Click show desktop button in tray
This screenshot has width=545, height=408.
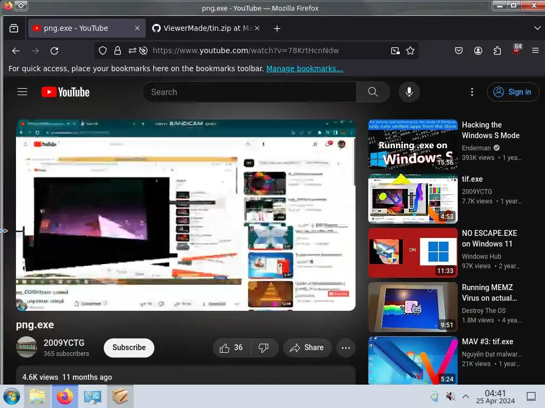(531, 396)
